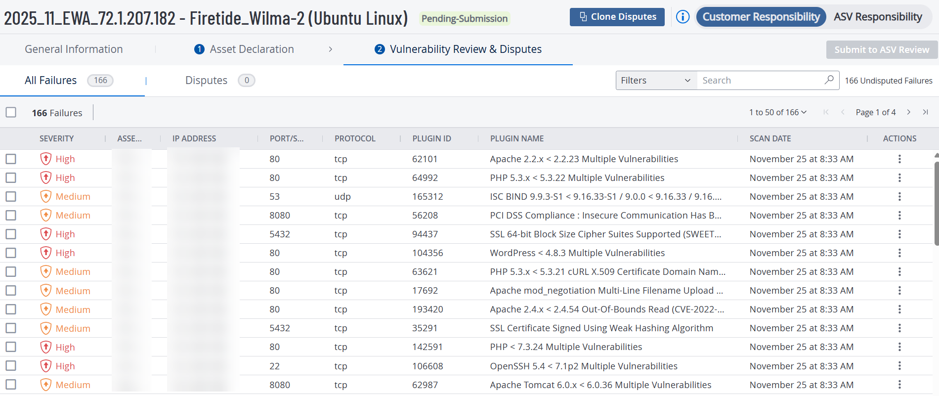Viewport: 939px width, 396px height.
Task: Click Medium severity shield icon for ISC BIND row
Action: (x=46, y=196)
